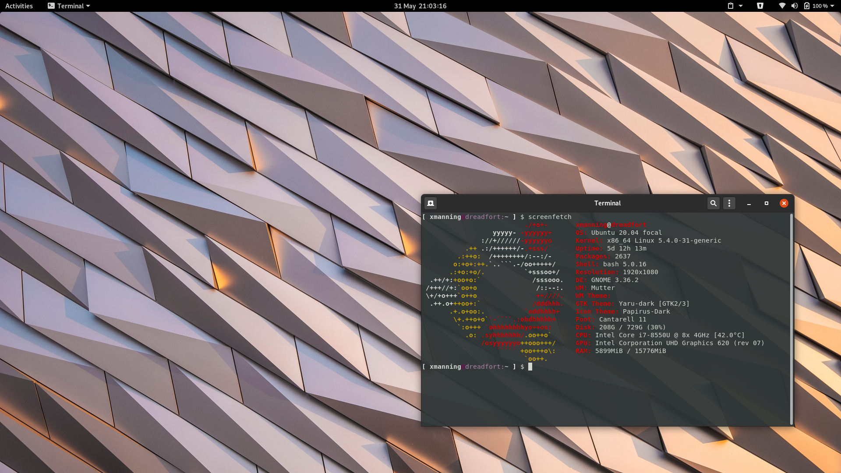Click the search icon in Terminal header
The image size is (841, 473).
click(x=714, y=203)
